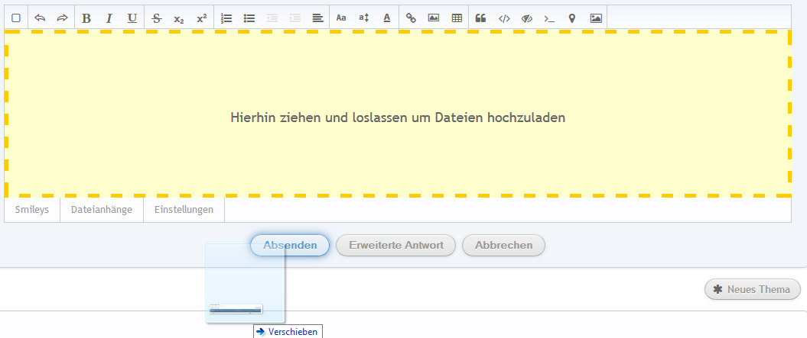Screen dimensions: 807x338
Task: Open the text alignment dropdown
Action: 318,18
